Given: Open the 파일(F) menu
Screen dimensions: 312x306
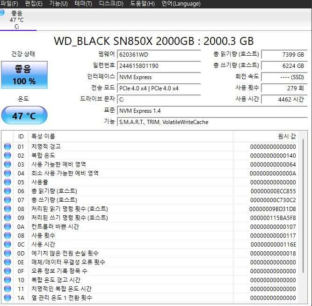Looking at the screenshot, I should [9, 4].
